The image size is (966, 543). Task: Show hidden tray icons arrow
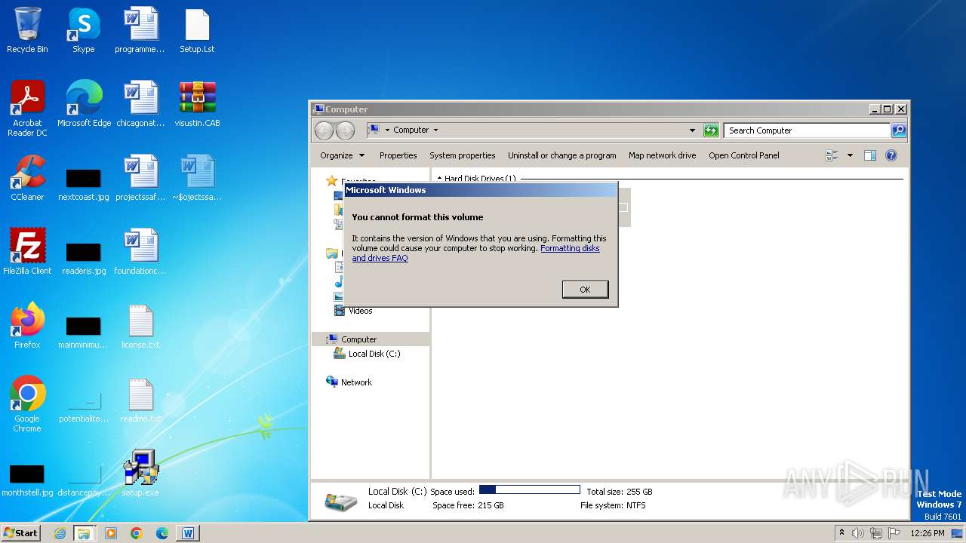click(841, 533)
